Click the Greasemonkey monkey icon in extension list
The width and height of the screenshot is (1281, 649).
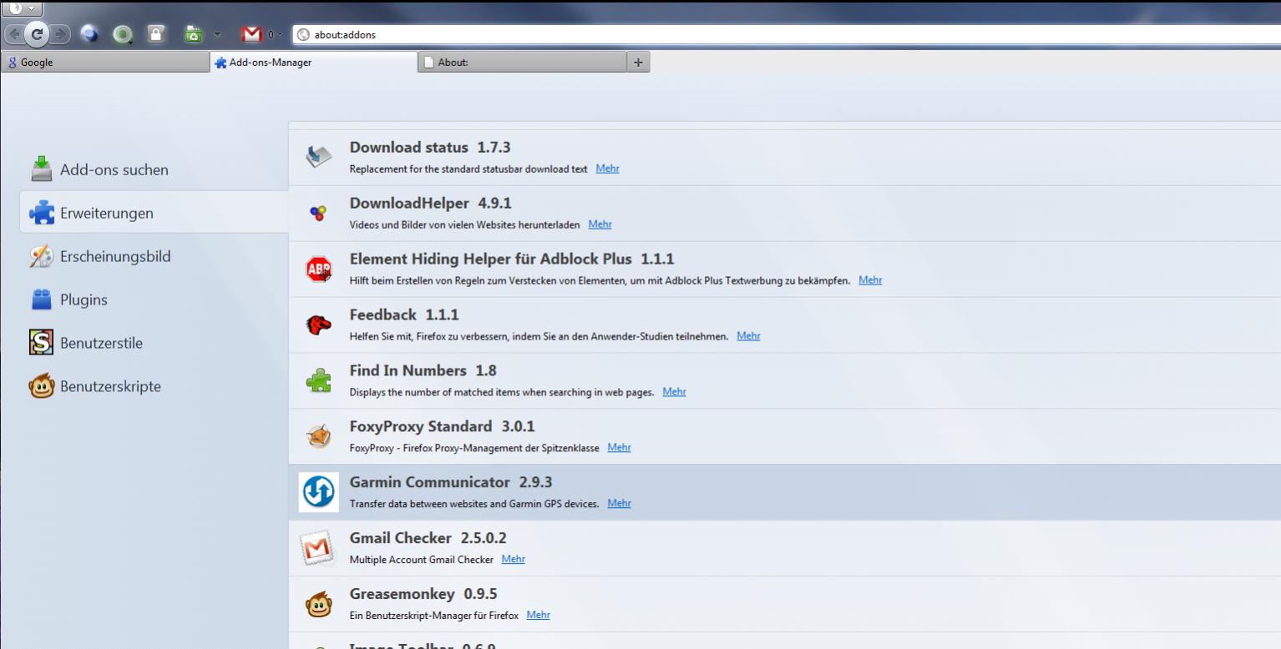[x=319, y=604]
